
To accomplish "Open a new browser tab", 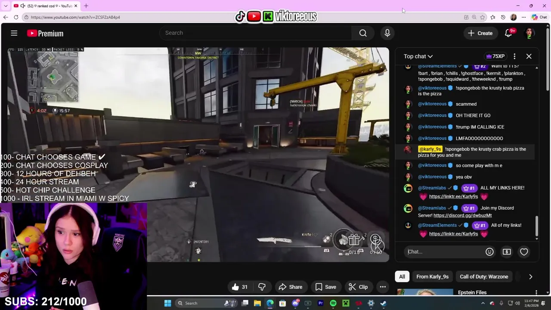I will coord(86,6).
